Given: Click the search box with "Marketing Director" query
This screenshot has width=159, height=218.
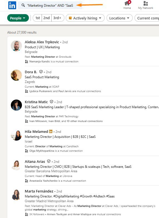Looking at the screenshot, I should click(x=50, y=5).
